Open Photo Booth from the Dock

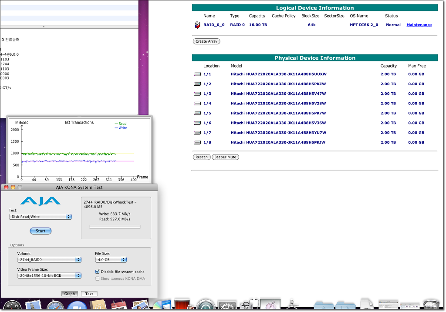(183, 304)
